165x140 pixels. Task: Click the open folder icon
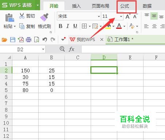(x=4, y=40)
